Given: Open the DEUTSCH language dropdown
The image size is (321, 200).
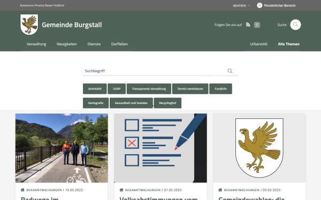Looking at the screenshot, I should (241, 6).
